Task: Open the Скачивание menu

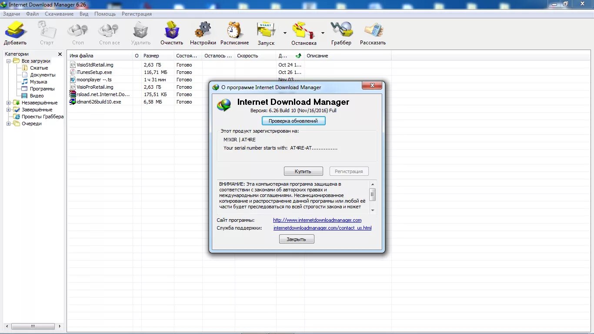Action: (59, 14)
